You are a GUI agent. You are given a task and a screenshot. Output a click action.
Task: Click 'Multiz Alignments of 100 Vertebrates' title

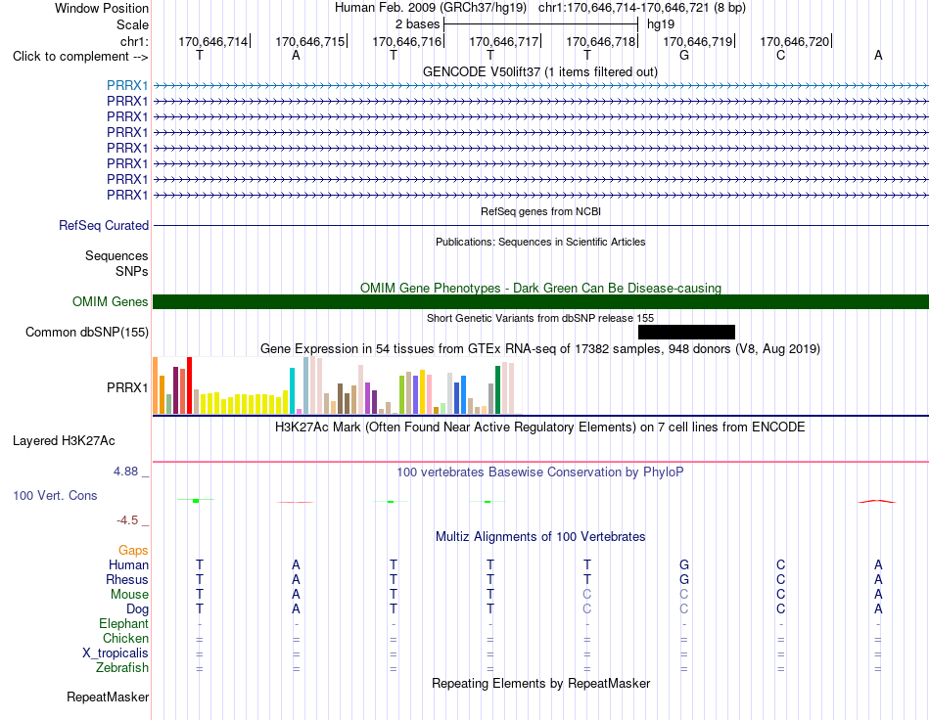[540, 536]
